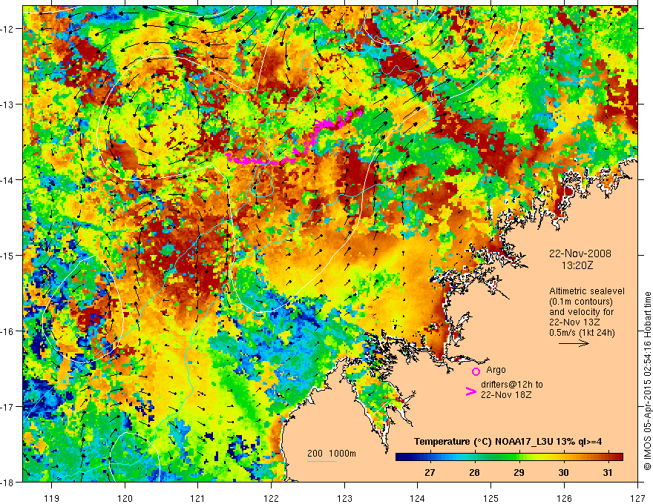Click the magenta Argo circle symbol
Viewport: 653px width, 504px height.
pyautogui.click(x=476, y=371)
